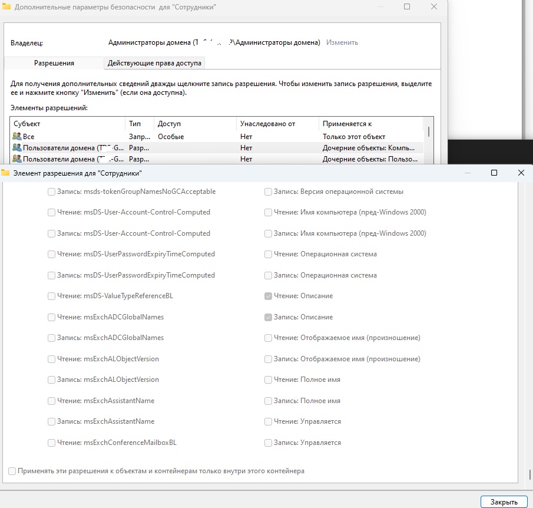The width and height of the screenshot is (533, 508).
Task: Check "Чтение: msExchAssistantName" box
Action: tap(51, 401)
